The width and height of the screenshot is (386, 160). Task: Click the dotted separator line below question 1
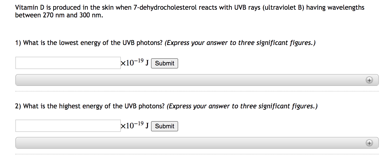[197, 91]
